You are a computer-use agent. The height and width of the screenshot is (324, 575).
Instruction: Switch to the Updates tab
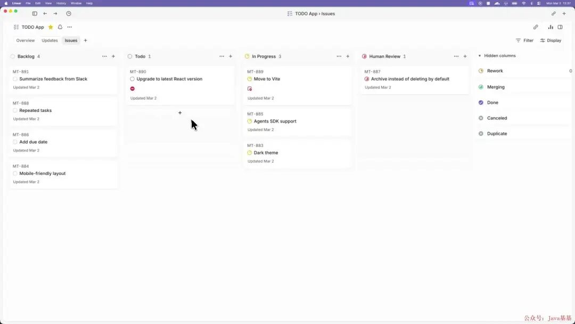50,40
